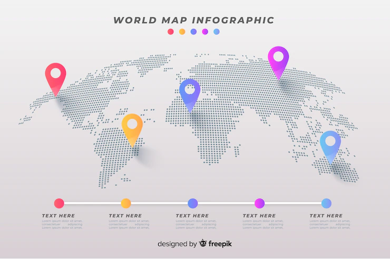Screen dimensions: 390x259
Task: Click the freepik logo icon
Action: pyautogui.click(x=202, y=243)
